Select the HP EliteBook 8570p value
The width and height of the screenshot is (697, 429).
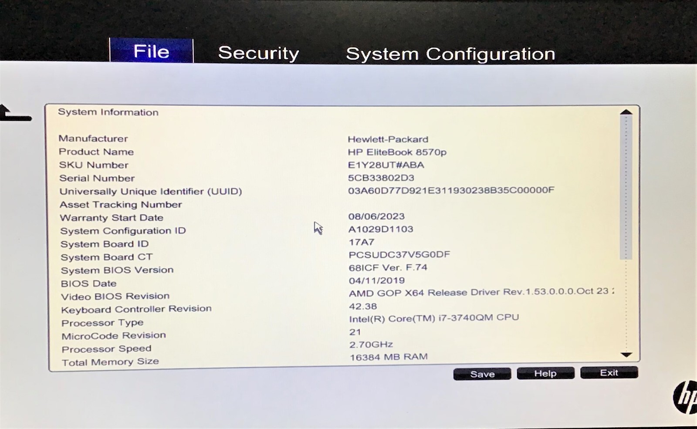[x=397, y=152]
